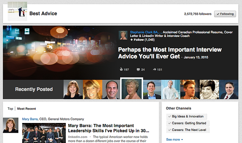Viewport: 242px width, 143px height.
Task: Toggle Careers: Getting Started channel following
Action: 188,123
